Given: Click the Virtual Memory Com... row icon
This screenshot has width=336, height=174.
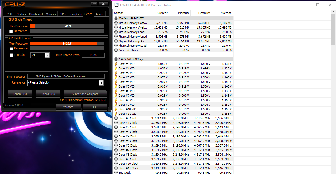Looking at the screenshot, I should [116, 23].
